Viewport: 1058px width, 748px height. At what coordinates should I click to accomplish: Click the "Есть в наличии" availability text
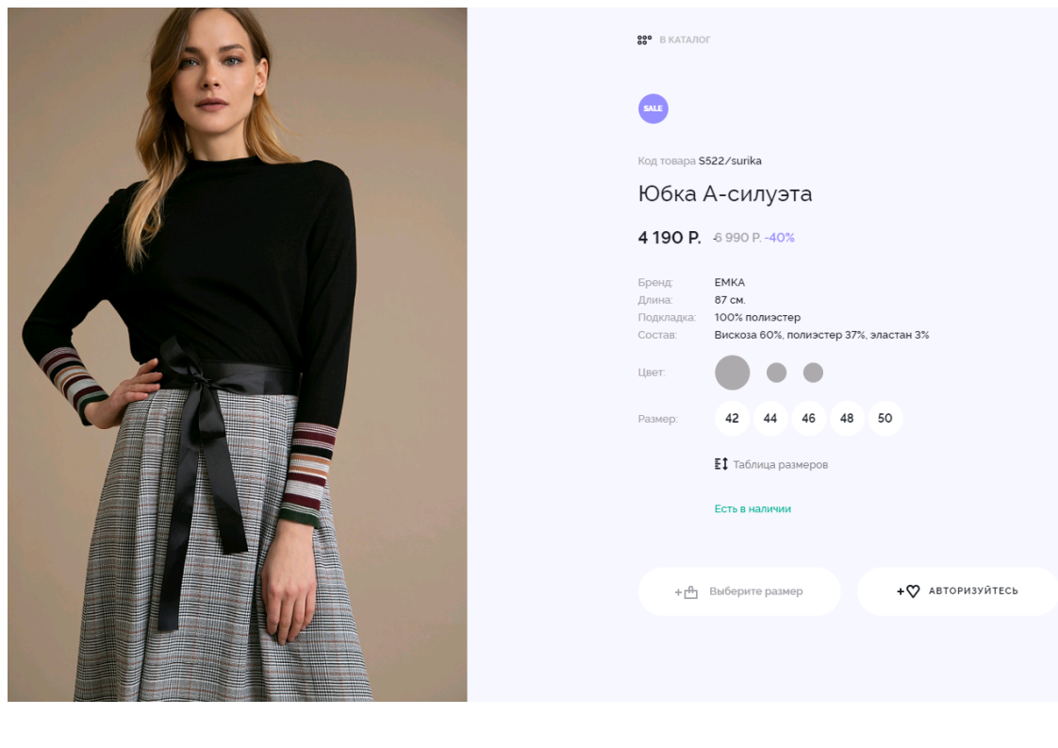click(752, 508)
